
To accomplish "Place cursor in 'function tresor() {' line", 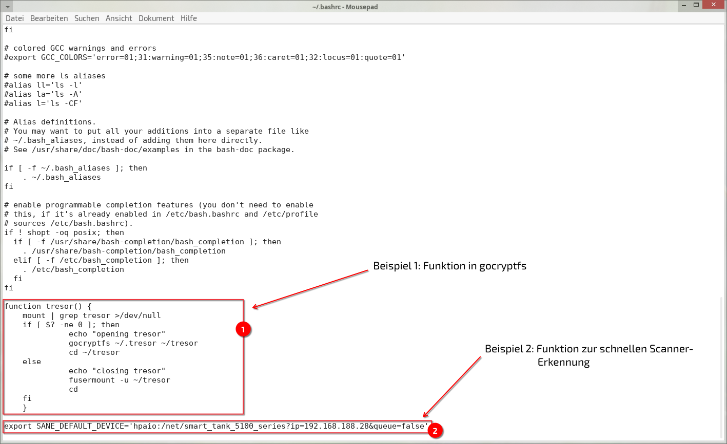I will coord(48,306).
